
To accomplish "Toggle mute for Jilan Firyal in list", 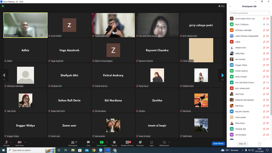I will (264, 94).
